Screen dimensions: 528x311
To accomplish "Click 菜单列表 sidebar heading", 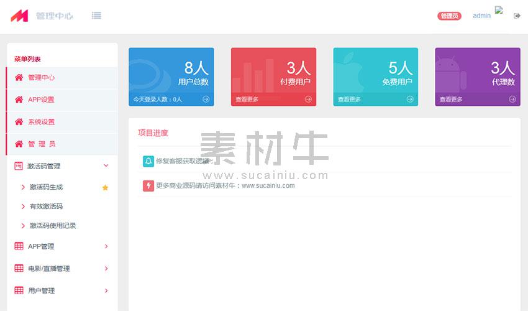I will (x=27, y=59).
